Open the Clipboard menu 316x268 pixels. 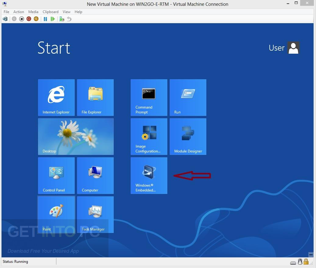point(51,12)
